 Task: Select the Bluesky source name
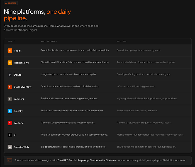(18, 111)
